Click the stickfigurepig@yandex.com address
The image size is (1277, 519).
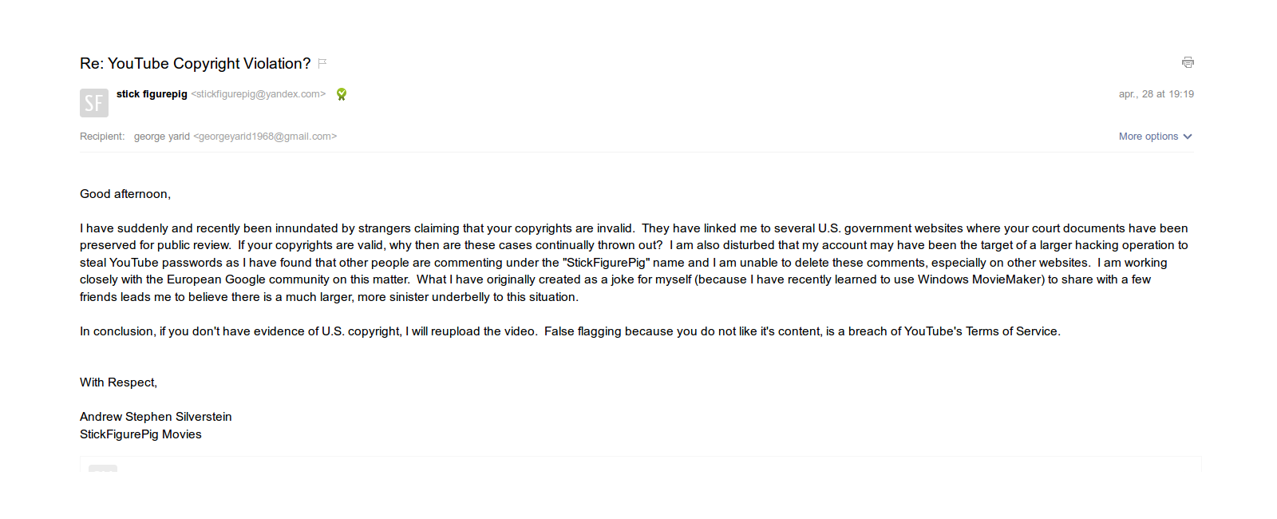[259, 94]
